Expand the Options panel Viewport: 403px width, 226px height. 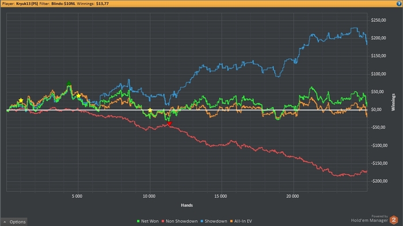pos(14,222)
